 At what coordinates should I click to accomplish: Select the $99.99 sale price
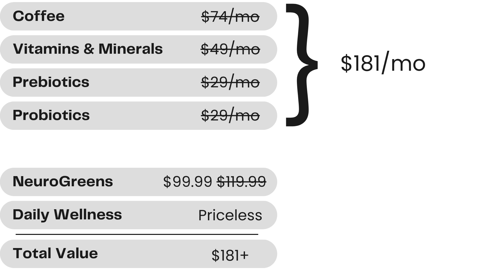(x=188, y=182)
